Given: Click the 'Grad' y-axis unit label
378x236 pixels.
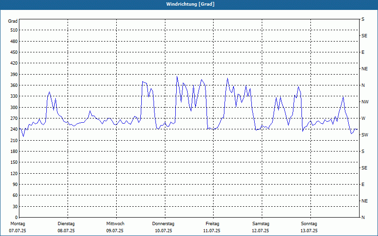Looking at the screenshot, I should coord(13,21).
